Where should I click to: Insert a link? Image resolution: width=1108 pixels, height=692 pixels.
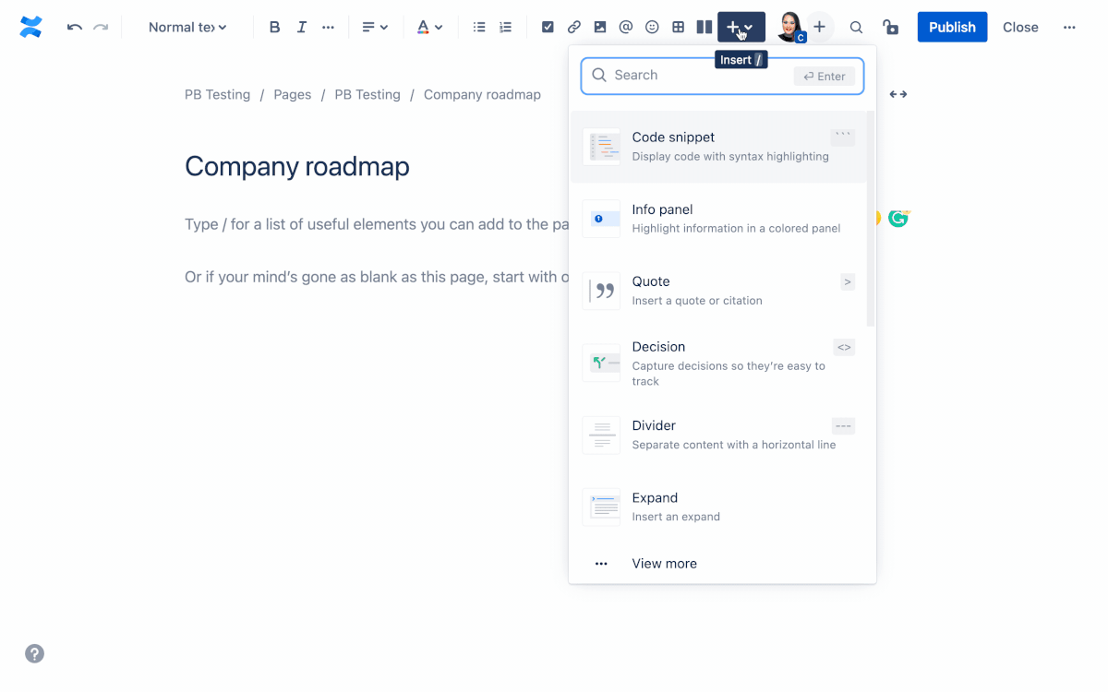point(574,28)
